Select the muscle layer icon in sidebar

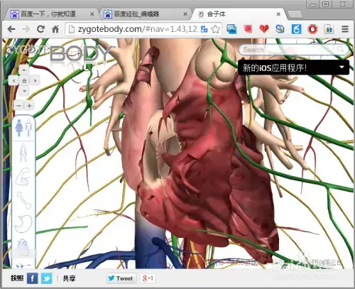point(23,177)
